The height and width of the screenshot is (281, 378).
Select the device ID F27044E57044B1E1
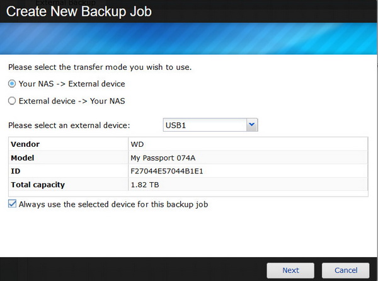(x=166, y=171)
